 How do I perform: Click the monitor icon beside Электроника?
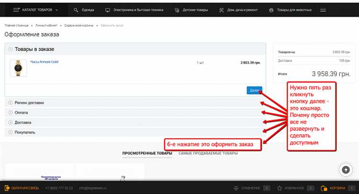coord(108,10)
